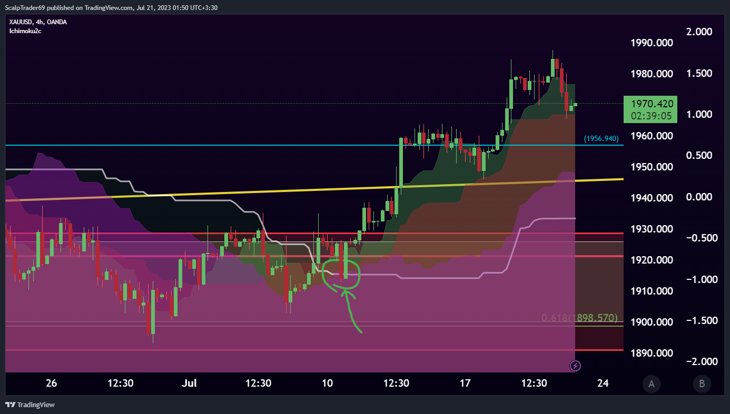The width and height of the screenshot is (730, 414).
Task: Click the 1930.000 price axis label
Action: click(652, 229)
